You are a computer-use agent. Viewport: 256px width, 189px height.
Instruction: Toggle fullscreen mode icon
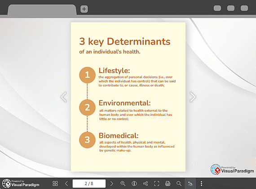156,184
